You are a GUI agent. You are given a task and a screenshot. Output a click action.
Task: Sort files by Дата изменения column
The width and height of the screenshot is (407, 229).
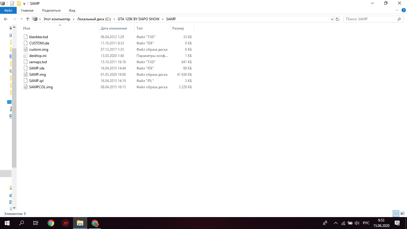point(114,28)
